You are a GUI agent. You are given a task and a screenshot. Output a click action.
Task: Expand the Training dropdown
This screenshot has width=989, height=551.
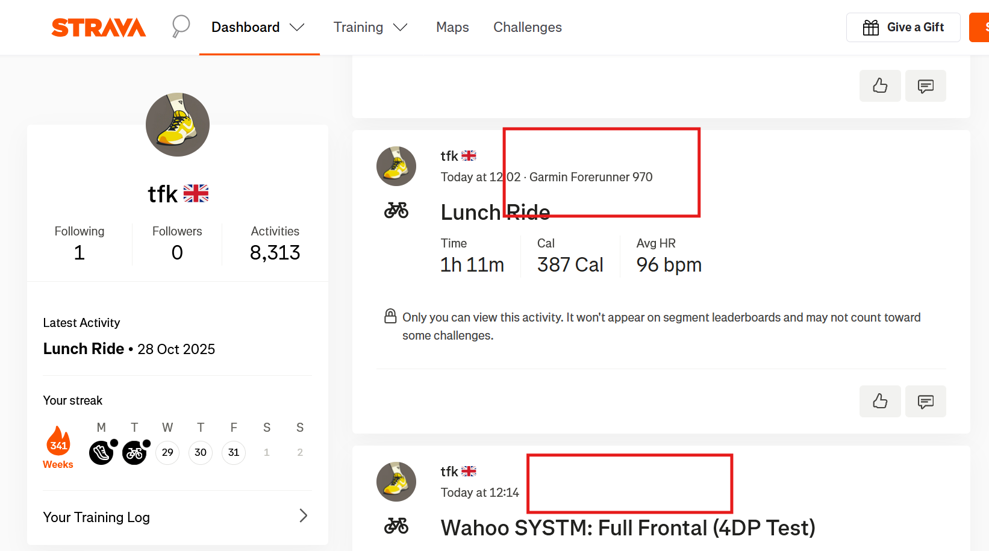[371, 27]
